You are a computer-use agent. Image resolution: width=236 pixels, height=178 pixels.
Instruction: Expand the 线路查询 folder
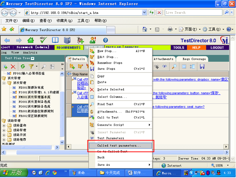(4, 125)
